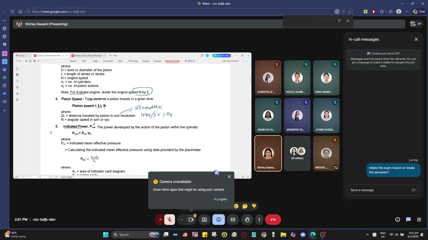The image size is (428, 240).
Task: Open Edge browser extensions puzzle icon
Action: (x=382, y=12)
